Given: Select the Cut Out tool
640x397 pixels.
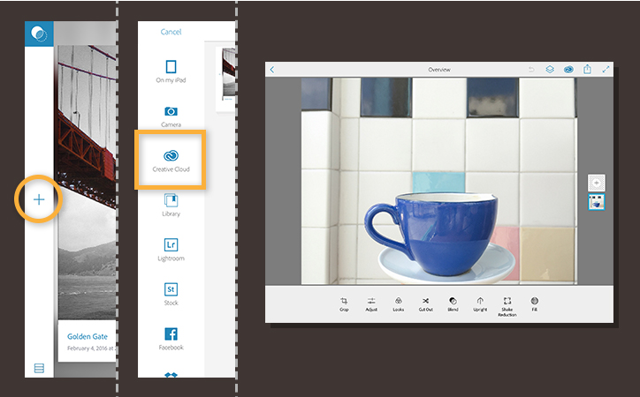Looking at the screenshot, I should pos(426,304).
